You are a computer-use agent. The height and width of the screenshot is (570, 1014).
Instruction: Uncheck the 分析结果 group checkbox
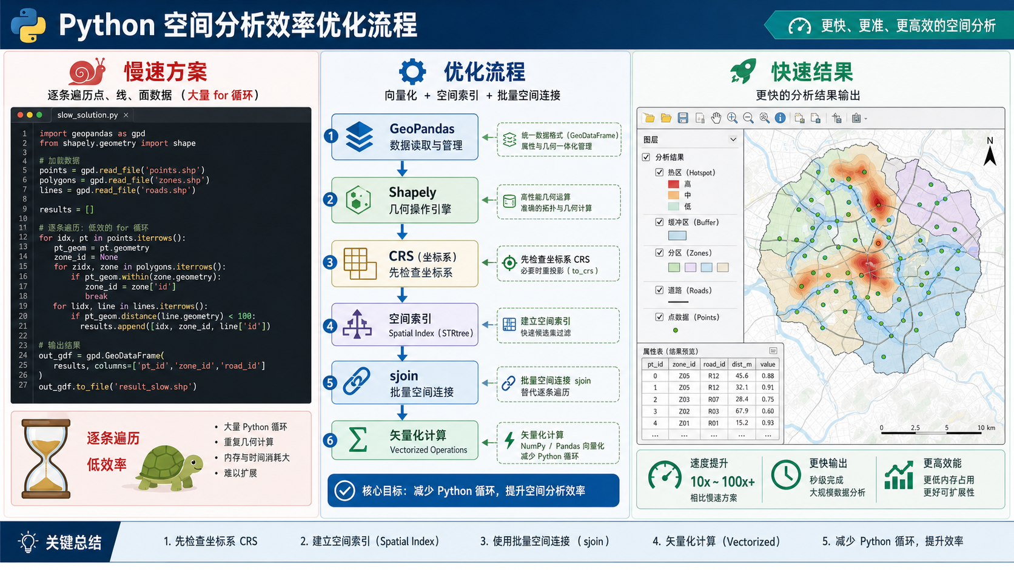[646, 157]
